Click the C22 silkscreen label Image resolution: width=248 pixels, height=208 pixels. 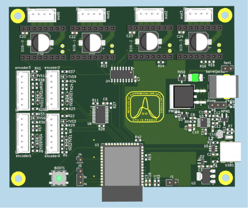click(72, 37)
